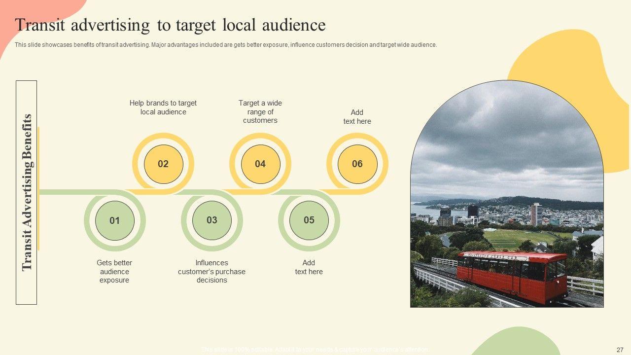This screenshot has width=631, height=355.
Task: Select the yellow circle numbered 02
Action: (163, 164)
